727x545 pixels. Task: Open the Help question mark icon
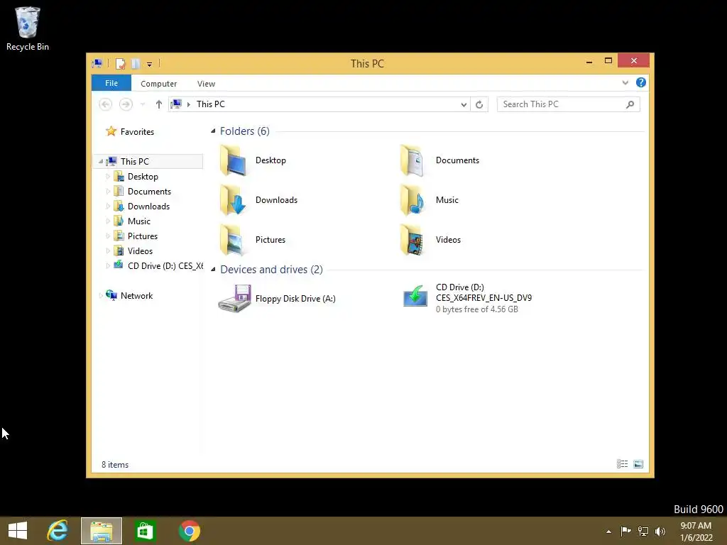click(641, 82)
